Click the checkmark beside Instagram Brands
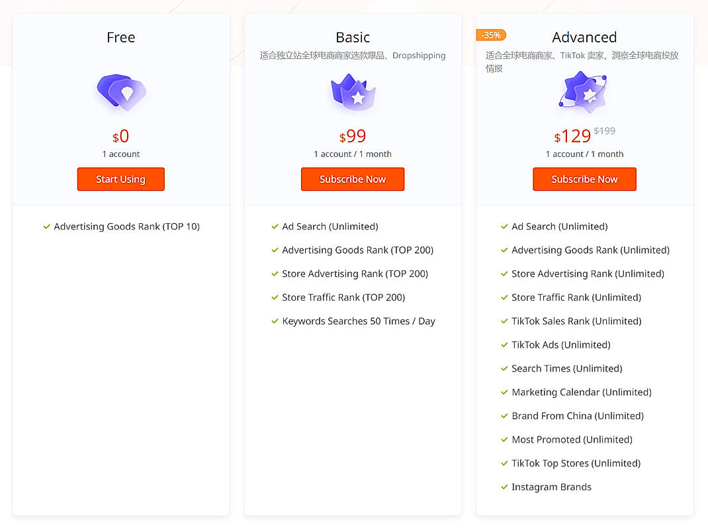The image size is (708, 528). (x=504, y=487)
